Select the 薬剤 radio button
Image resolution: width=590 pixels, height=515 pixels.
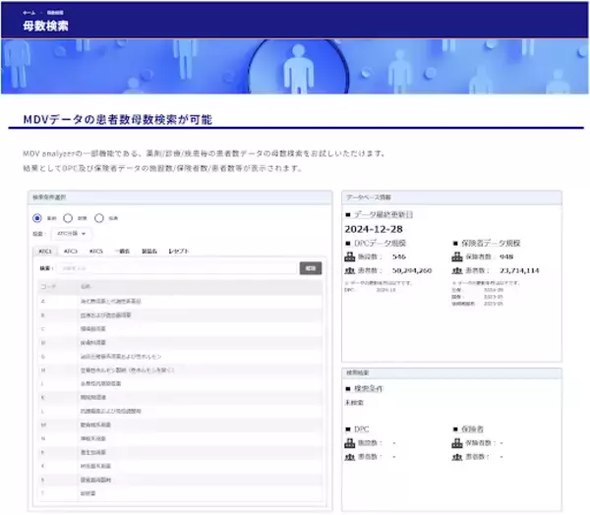37,218
